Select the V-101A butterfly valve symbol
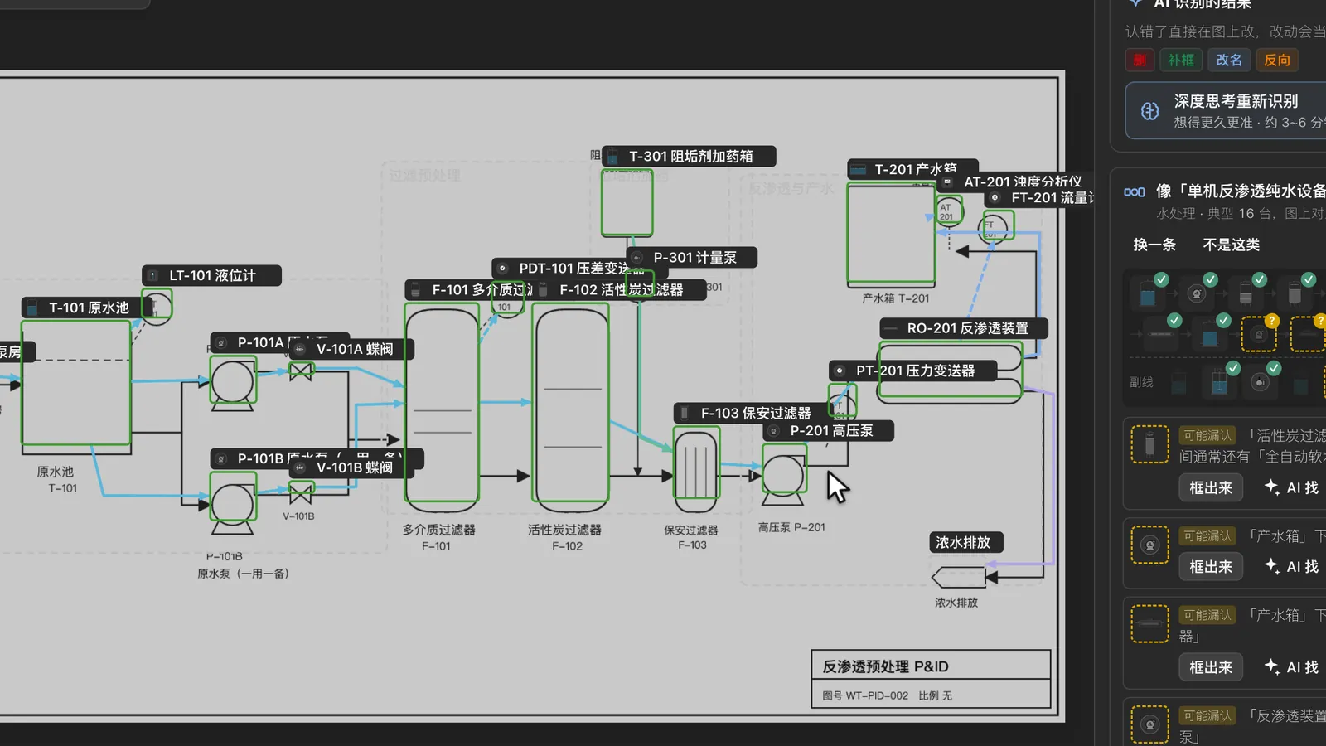 pyautogui.click(x=301, y=371)
